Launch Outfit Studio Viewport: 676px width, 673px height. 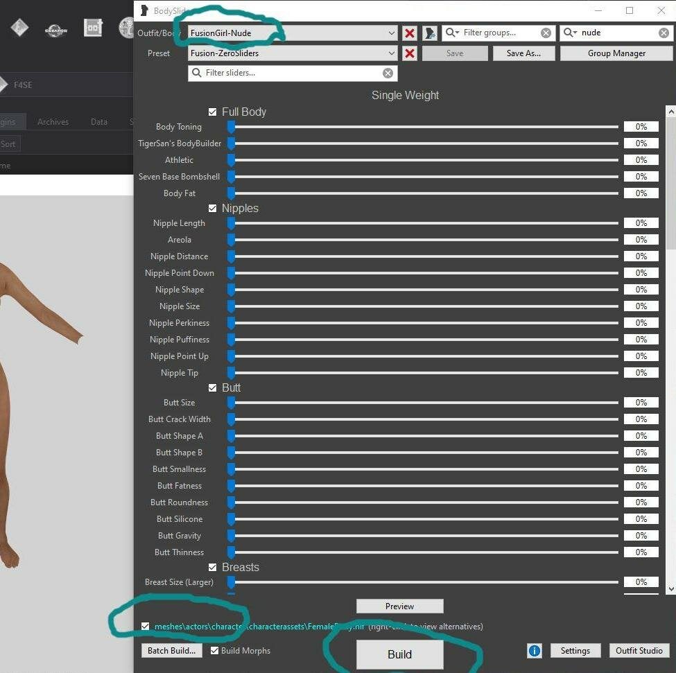pos(639,651)
